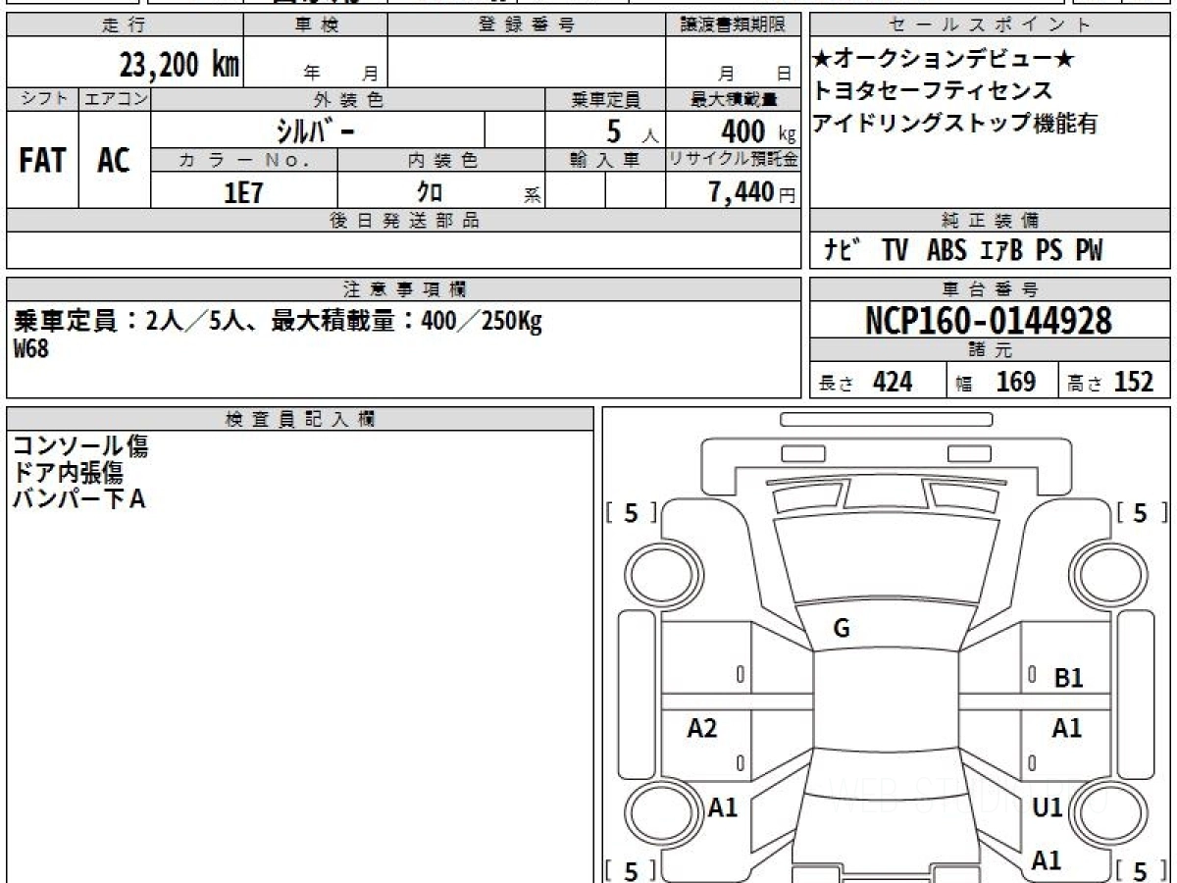Click the アイドリングストップ機能有 text

click(x=955, y=124)
